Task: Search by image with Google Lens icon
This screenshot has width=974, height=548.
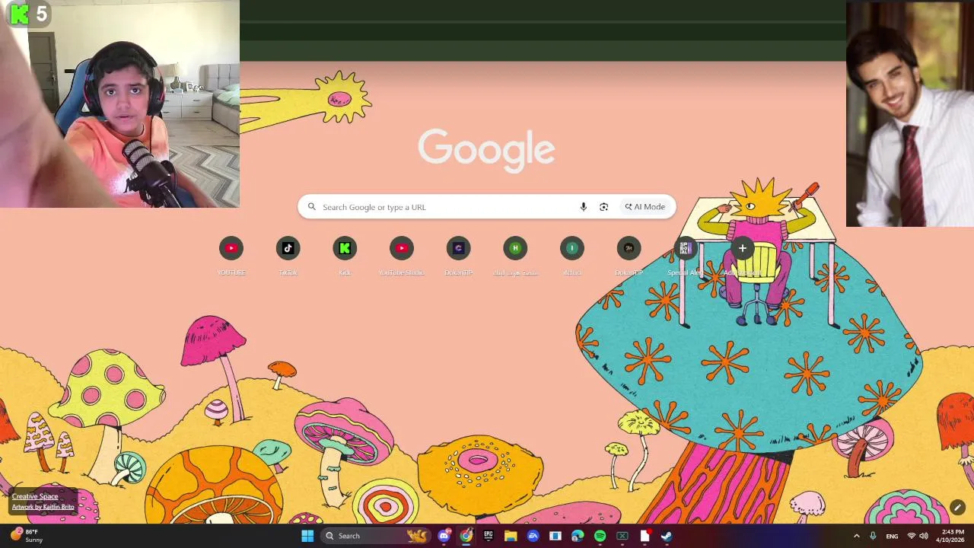Action: [603, 207]
